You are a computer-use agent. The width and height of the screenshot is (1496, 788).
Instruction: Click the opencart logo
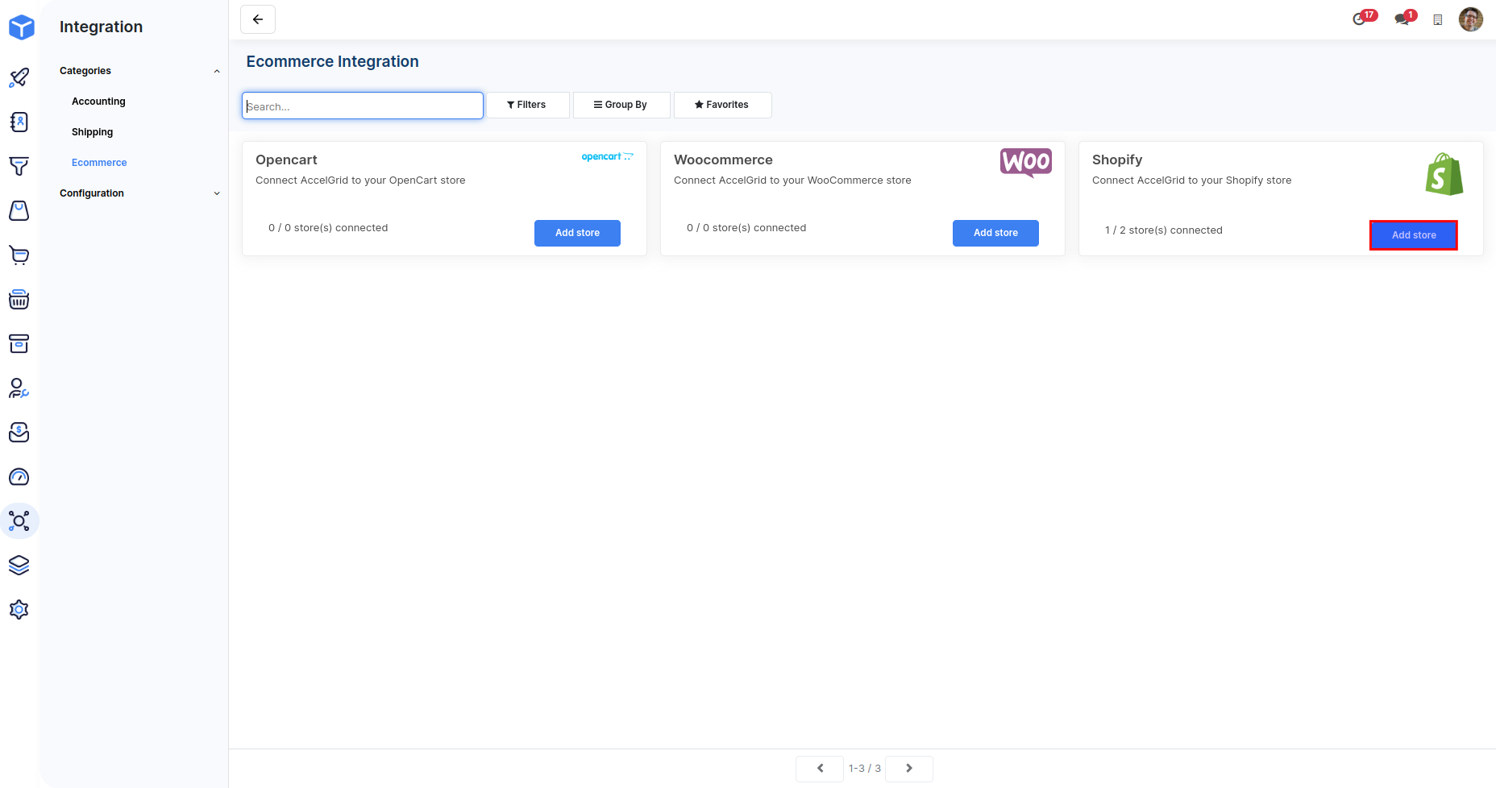pos(608,156)
